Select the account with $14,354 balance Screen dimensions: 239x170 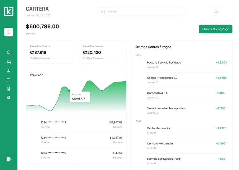[82, 155]
